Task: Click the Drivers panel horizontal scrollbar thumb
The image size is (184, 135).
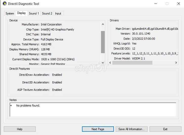Action: 132,63
